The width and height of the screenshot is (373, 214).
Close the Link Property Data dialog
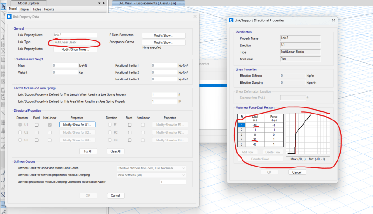pos(195,17)
